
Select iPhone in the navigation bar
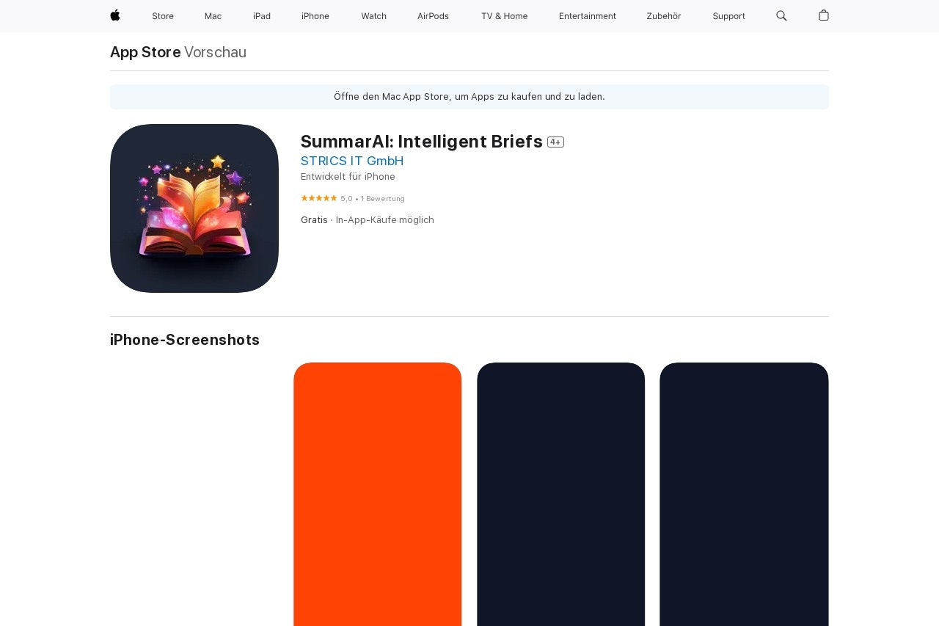[x=315, y=16]
